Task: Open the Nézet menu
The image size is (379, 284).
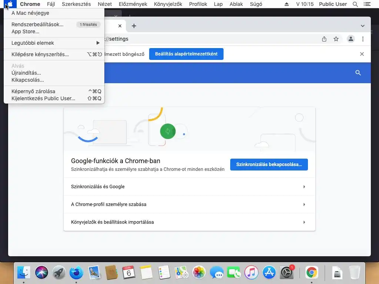Action: tap(105, 4)
